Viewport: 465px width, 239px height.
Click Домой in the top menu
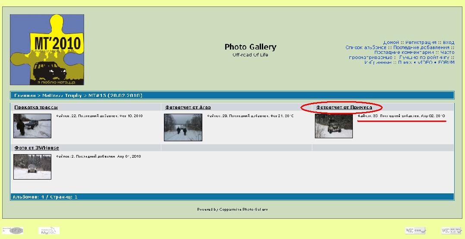(391, 42)
